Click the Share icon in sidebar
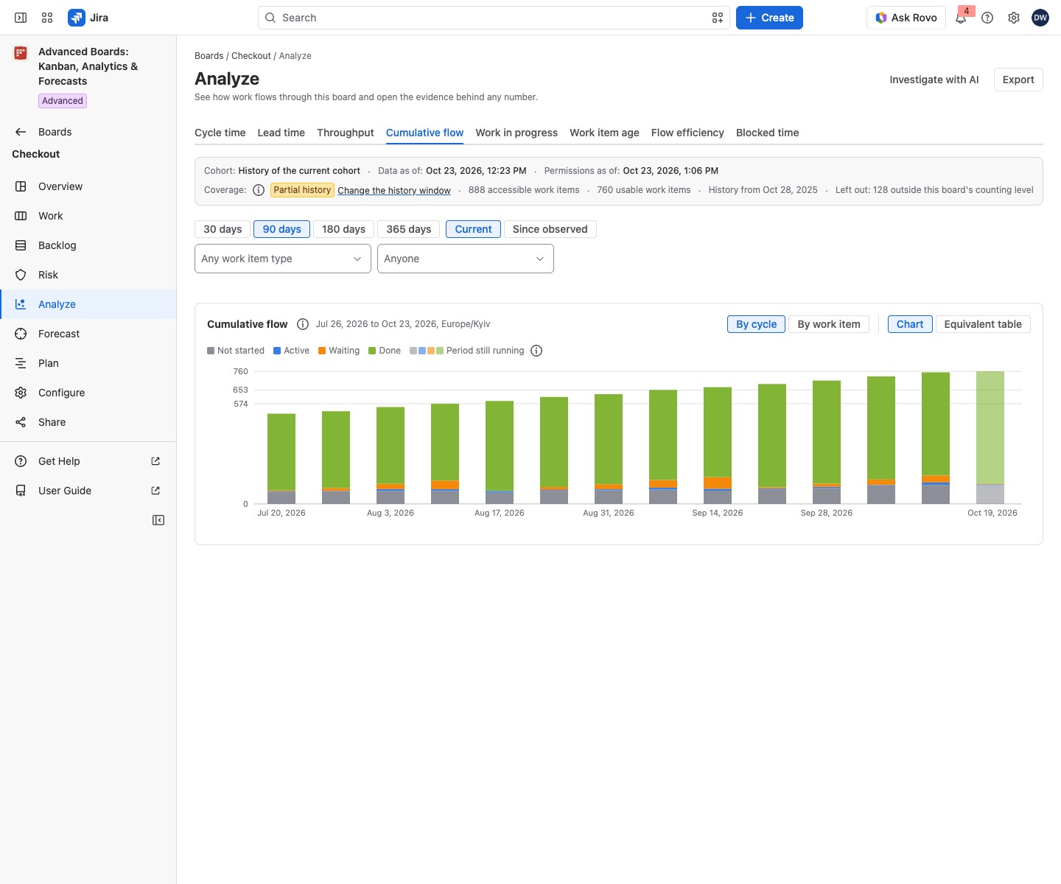1061x884 pixels. pos(21,422)
